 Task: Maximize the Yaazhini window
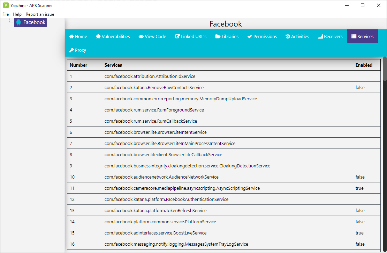(363, 5)
